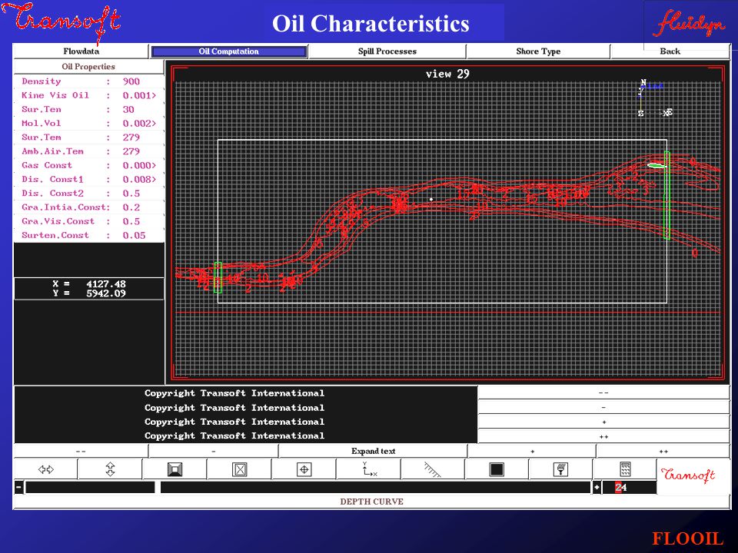This screenshot has width=738, height=553.
Task: Click the Back button
Action: point(670,51)
